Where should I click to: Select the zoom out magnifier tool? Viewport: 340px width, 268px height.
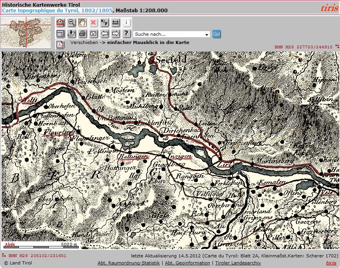point(72,23)
